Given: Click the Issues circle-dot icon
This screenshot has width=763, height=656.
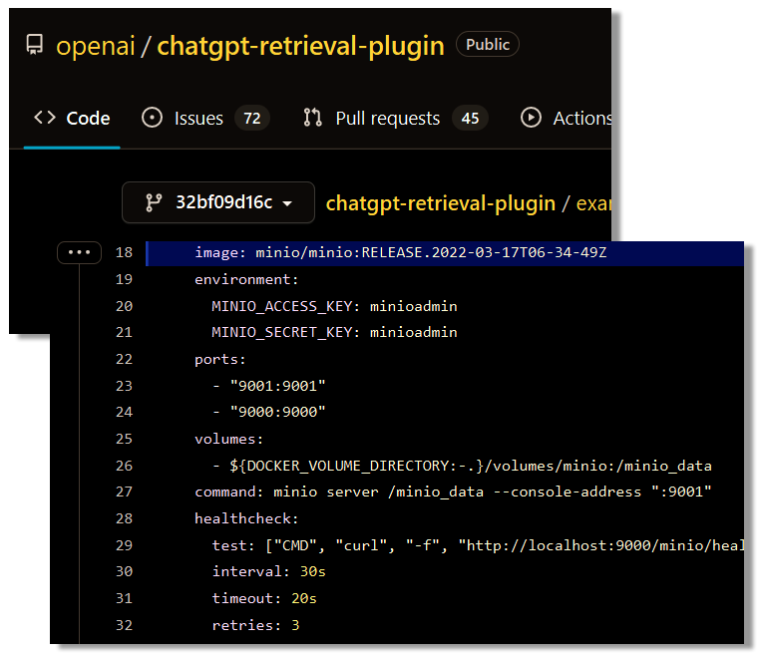Looking at the screenshot, I should tap(152, 118).
